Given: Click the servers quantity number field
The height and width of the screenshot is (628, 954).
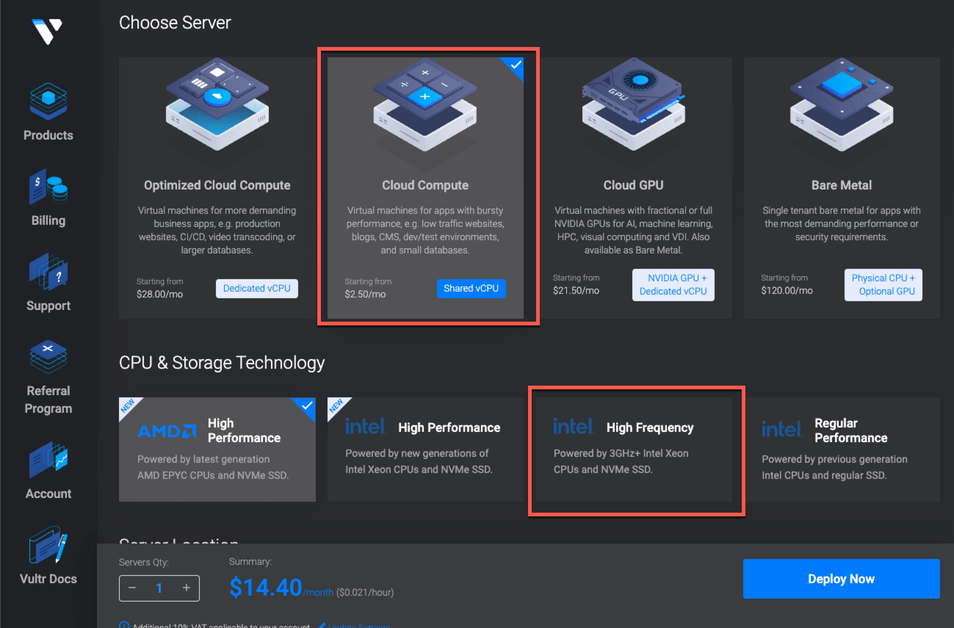Looking at the screenshot, I should click(159, 588).
